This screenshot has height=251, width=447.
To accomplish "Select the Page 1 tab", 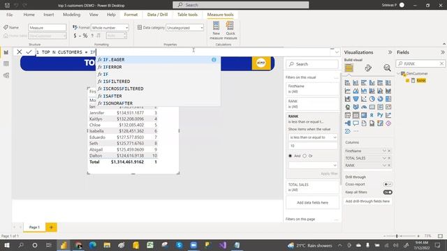I will (34, 227).
